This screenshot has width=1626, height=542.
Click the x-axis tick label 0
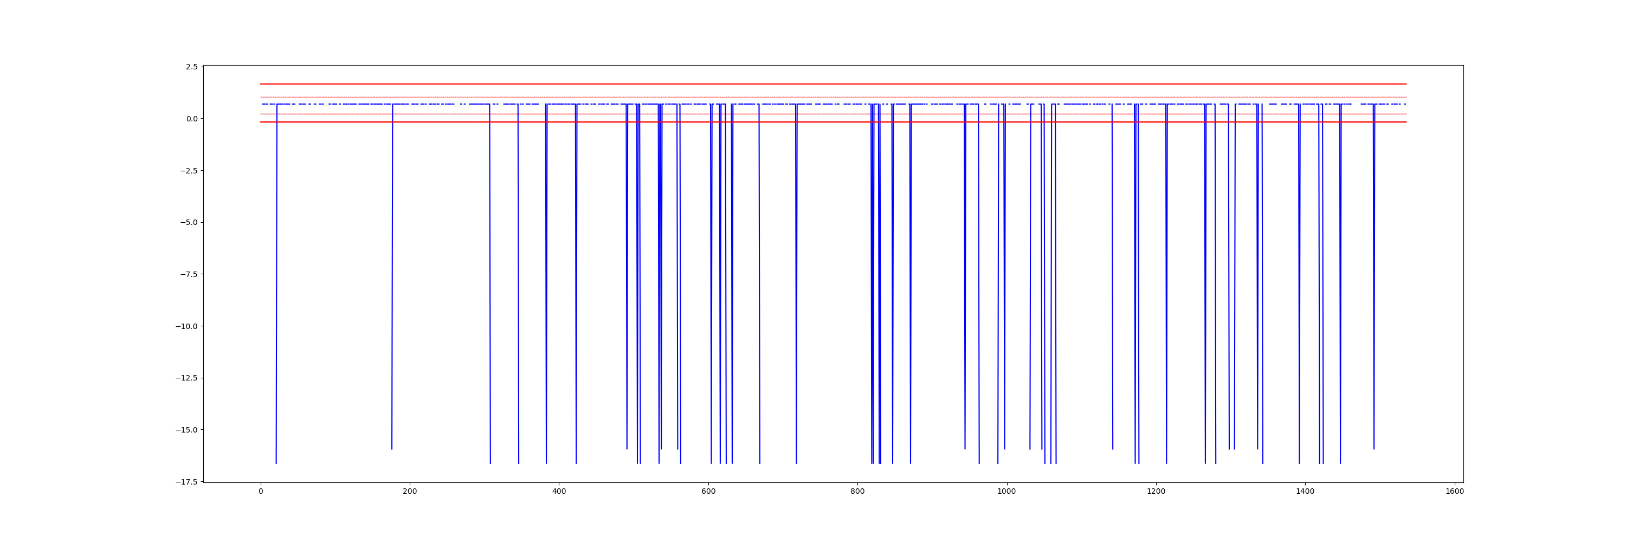pos(261,492)
